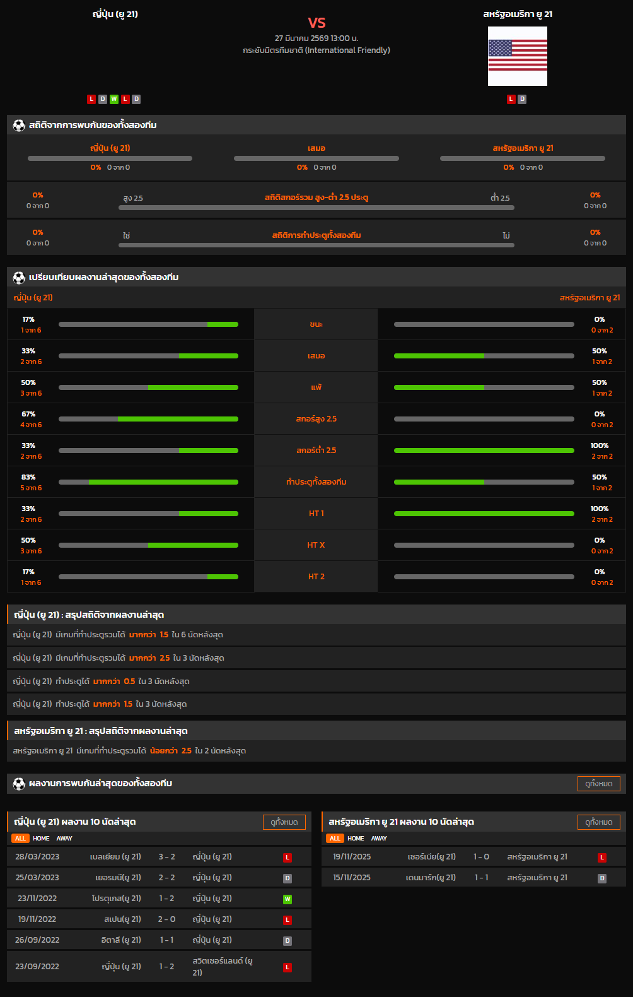Screen dimensions: 633x997
Task: Click L result badge for Belgium 3-2 match
Action: tap(287, 858)
